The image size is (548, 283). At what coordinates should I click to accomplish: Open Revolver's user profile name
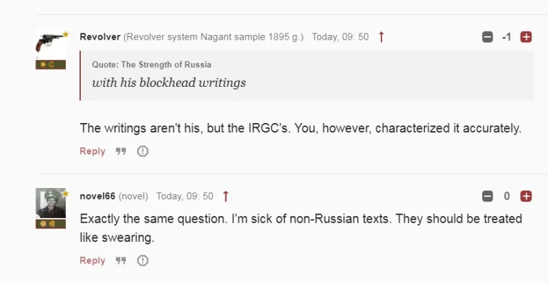(x=100, y=37)
